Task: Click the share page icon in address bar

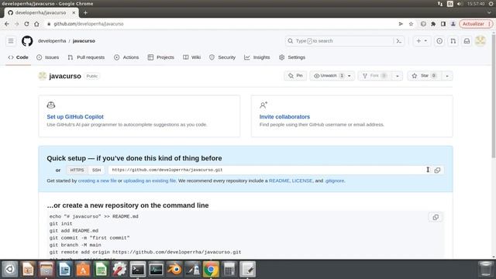Action: pos(401,24)
